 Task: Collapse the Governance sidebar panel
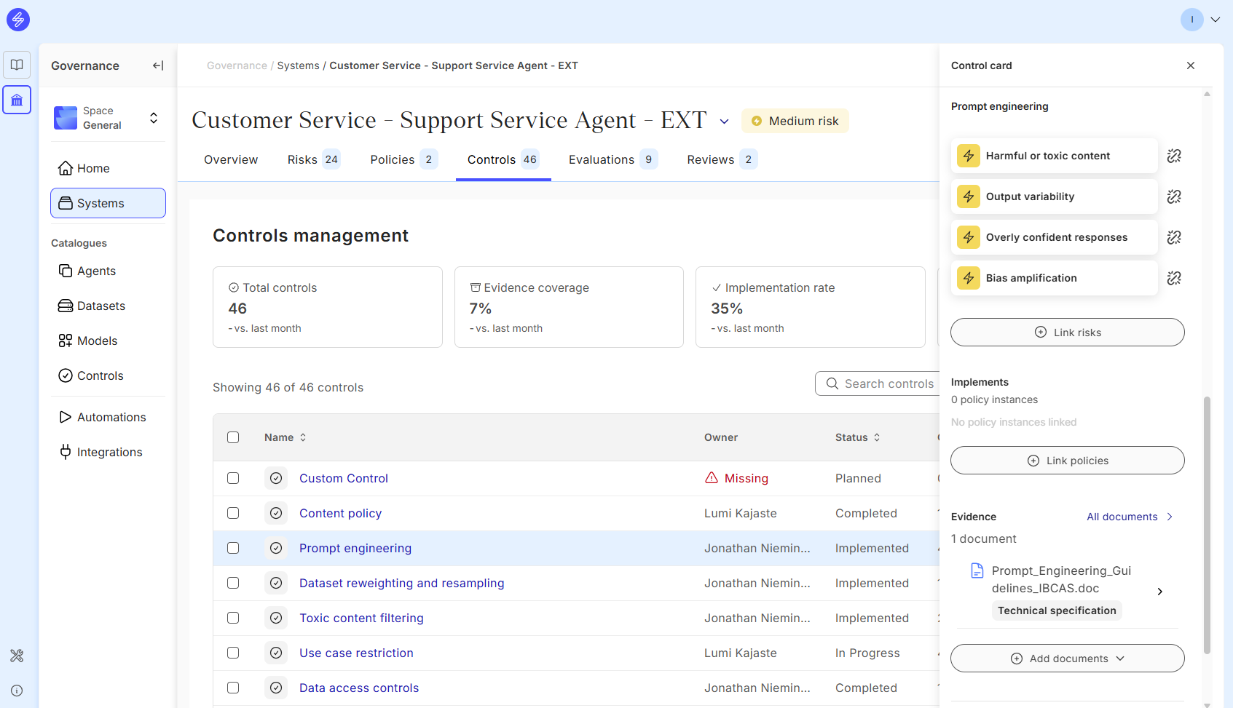[158, 65]
